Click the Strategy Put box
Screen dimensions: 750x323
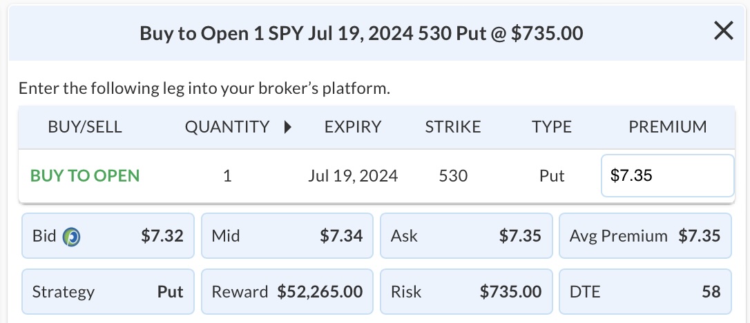click(108, 292)
